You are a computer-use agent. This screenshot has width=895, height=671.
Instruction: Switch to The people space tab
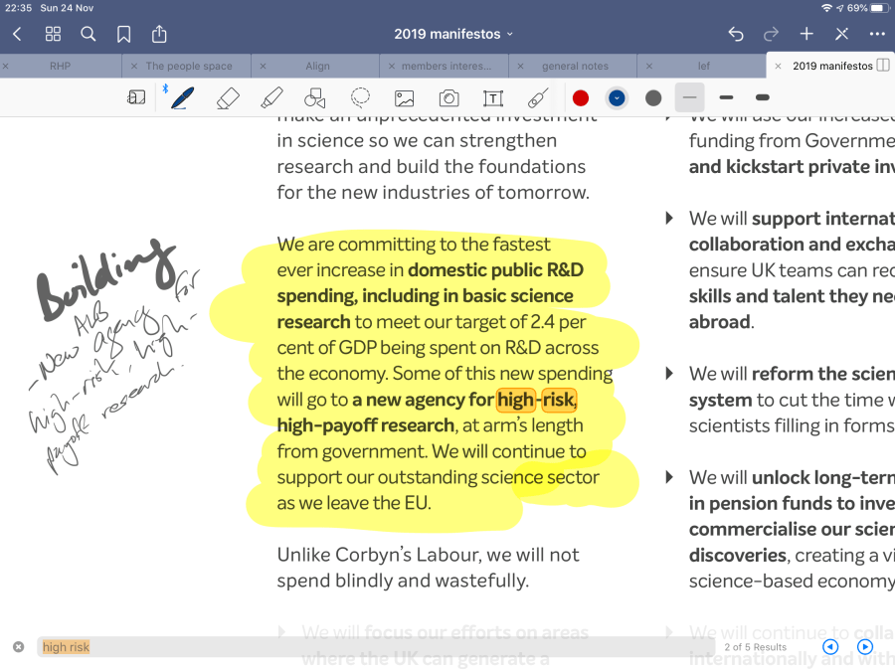tap(189, 66)
